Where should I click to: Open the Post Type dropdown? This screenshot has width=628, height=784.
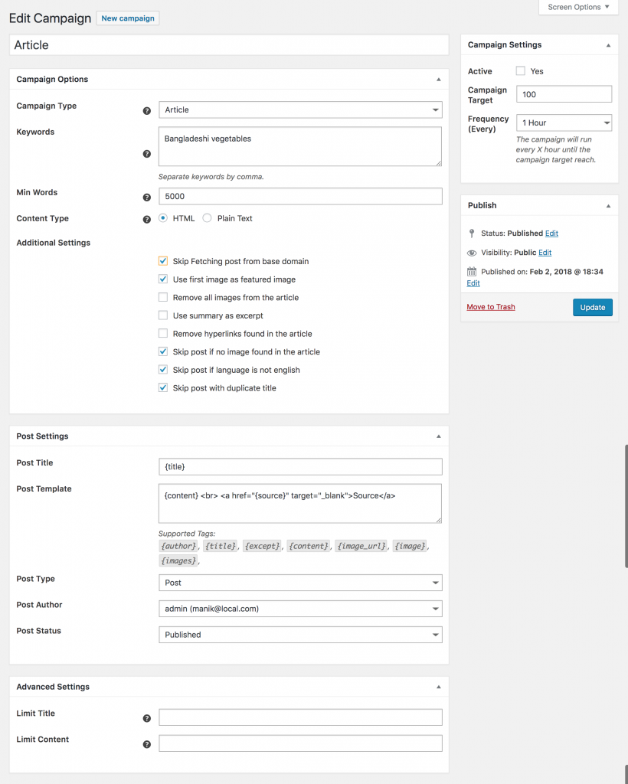pyautogui.click(x=300, y=583)
